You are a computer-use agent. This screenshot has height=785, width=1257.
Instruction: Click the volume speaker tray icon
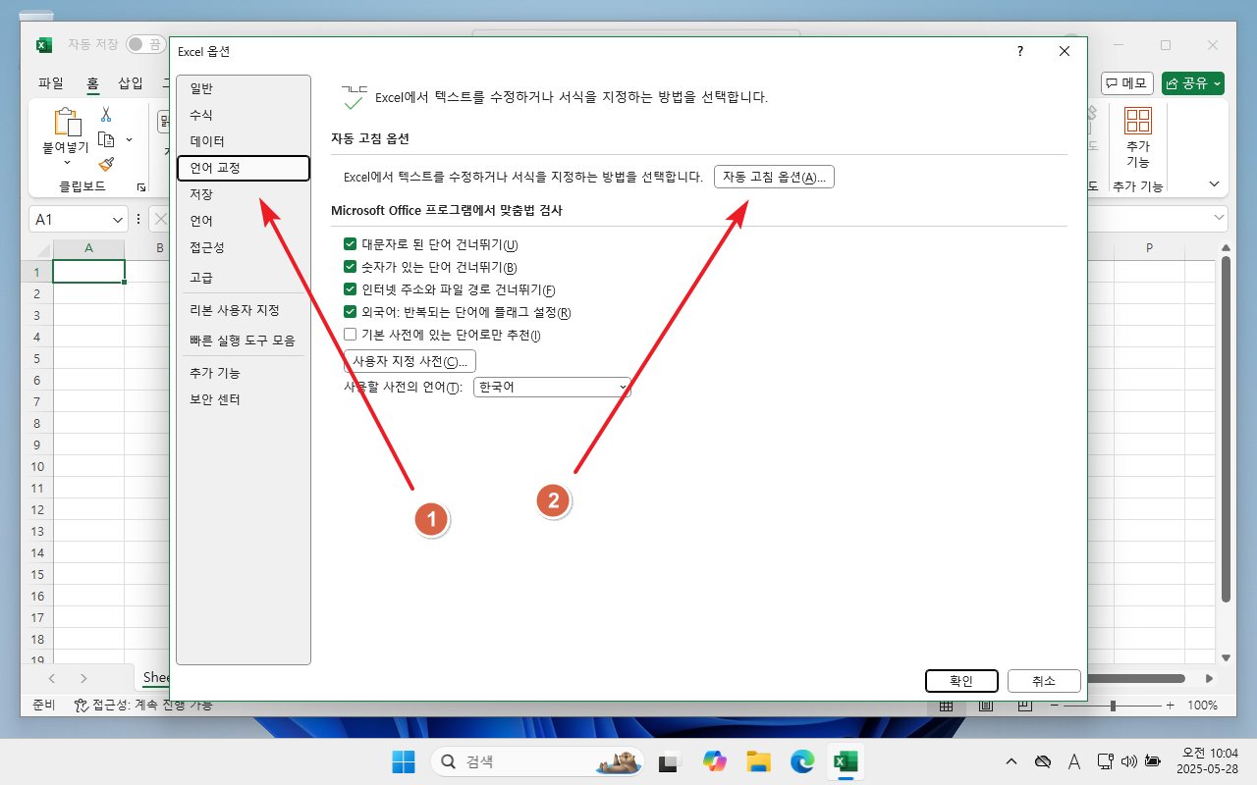click(x=1128, y=761)
